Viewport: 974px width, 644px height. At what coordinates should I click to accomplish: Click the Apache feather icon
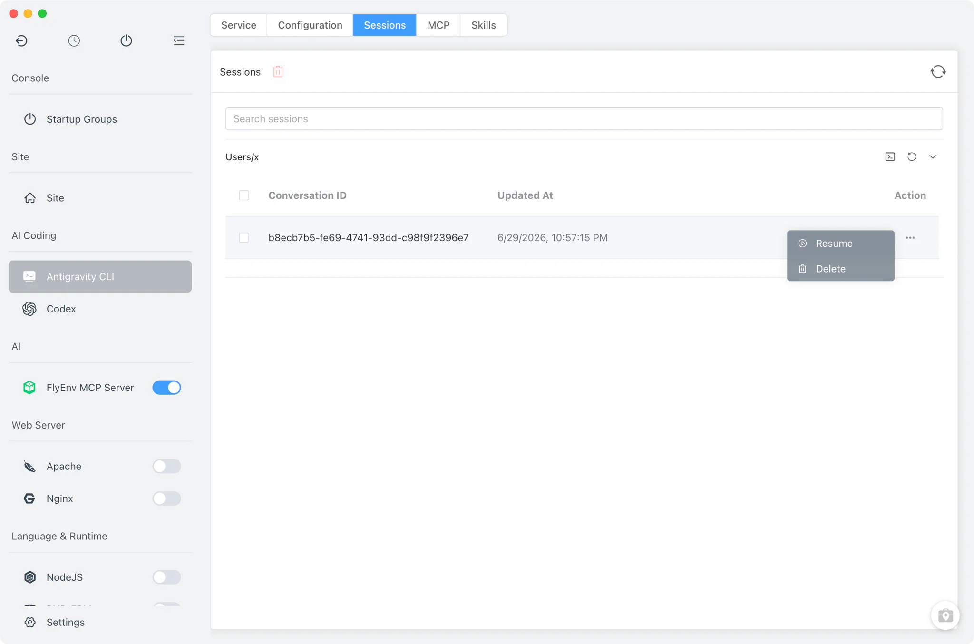(x=30, y=467)
